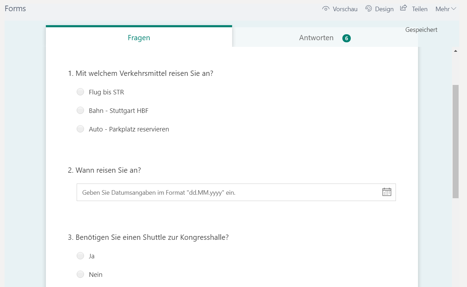The image size is (467, 287).
Task: Click question 3 'Benötigen Sie einen Shuttle zur Kongresshalle?'
Action: [x=148, y=237]
